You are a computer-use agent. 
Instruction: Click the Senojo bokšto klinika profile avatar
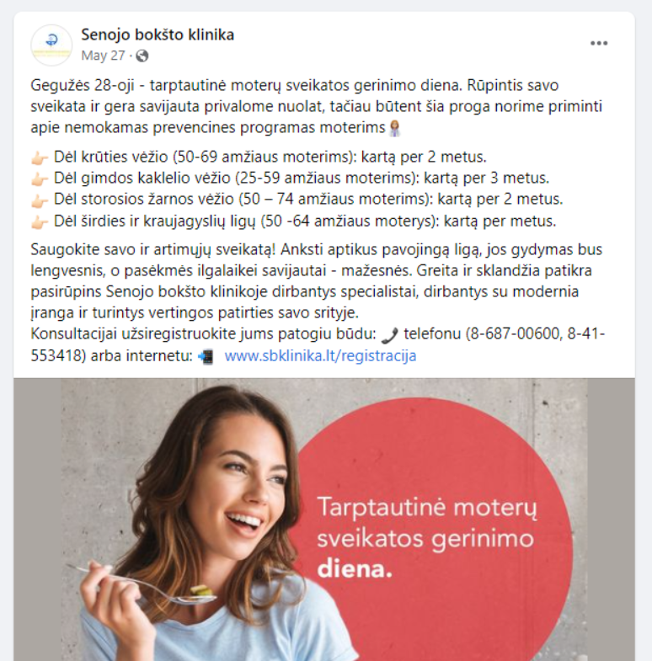[x=51, y=45]
